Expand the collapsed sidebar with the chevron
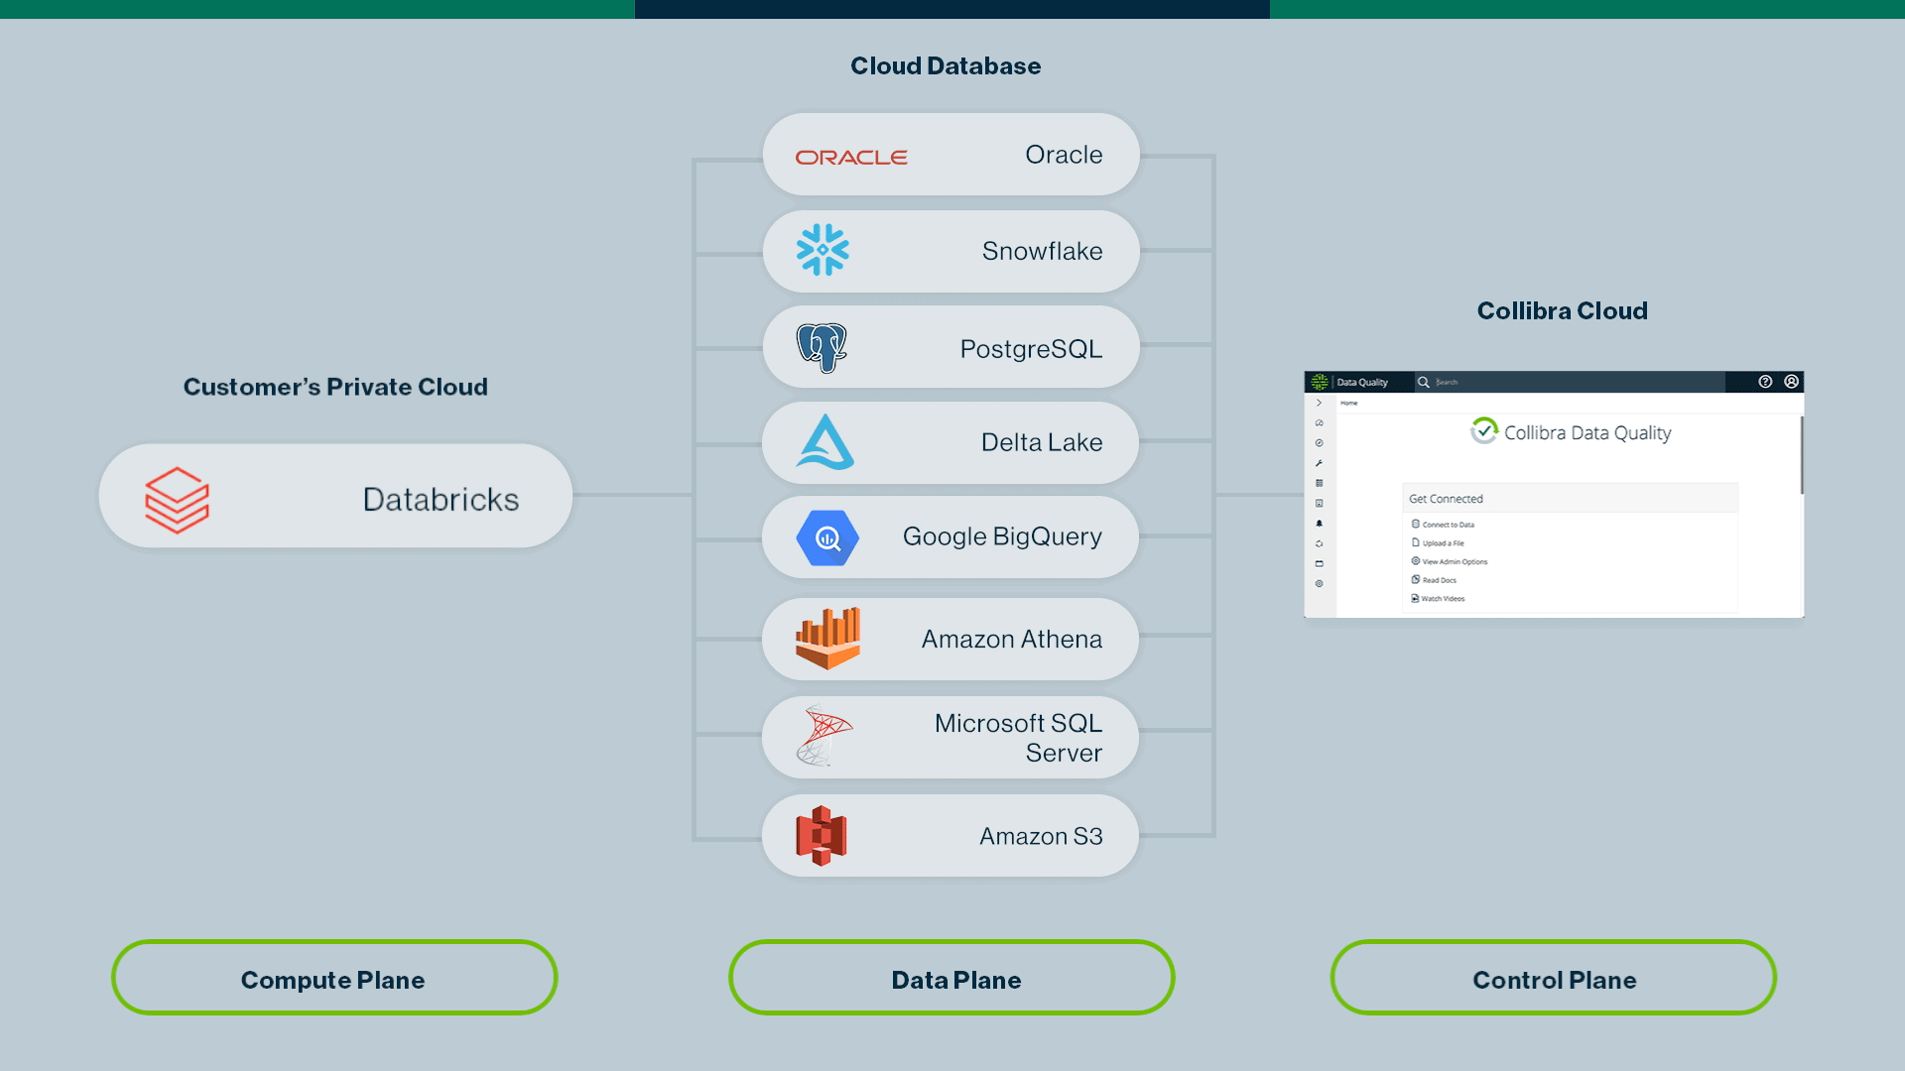1905x1071 pixels. point(1318,403)
